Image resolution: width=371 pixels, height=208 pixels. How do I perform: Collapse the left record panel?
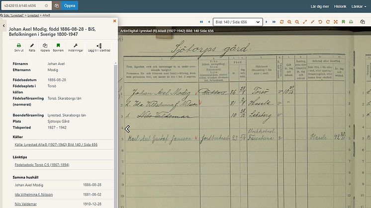tap(4, 25)
